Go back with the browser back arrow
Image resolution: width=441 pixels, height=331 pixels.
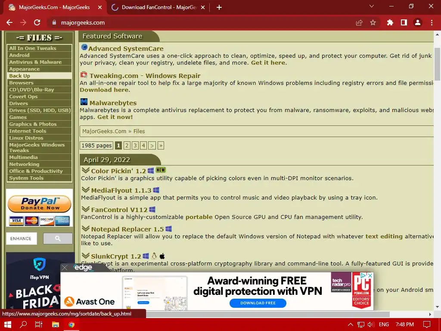pos(9,22)
